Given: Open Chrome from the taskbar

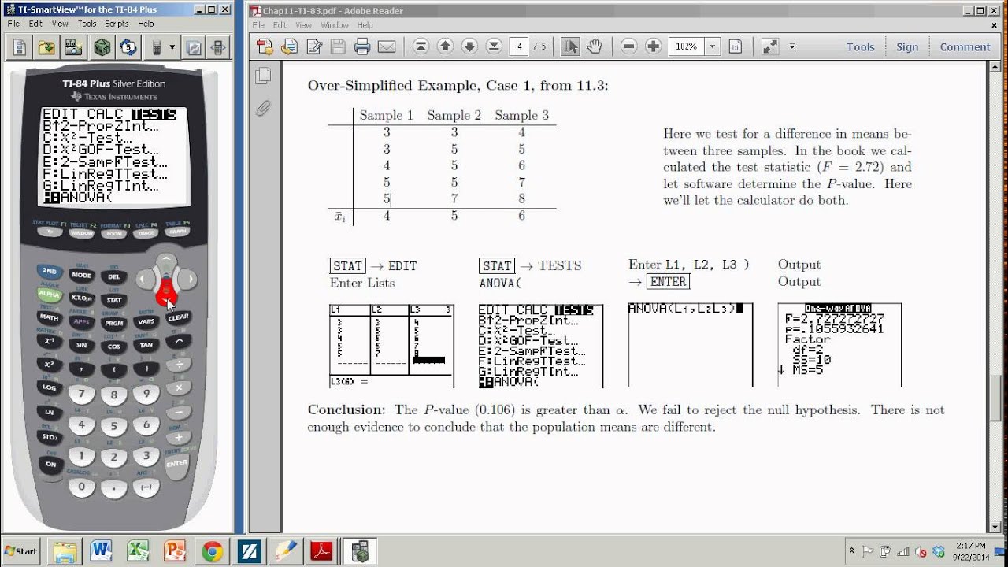Looking at the screenshot, I should click(212, 551).
